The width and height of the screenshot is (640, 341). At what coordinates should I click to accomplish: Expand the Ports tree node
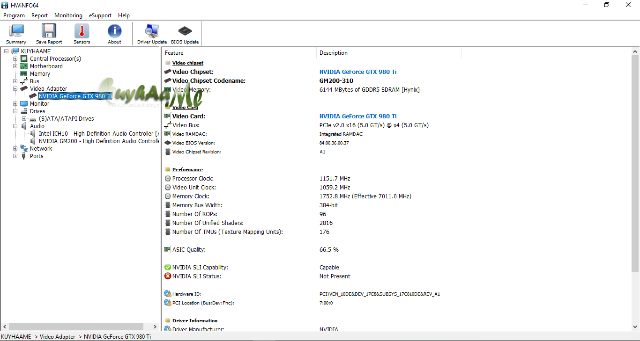15,156
